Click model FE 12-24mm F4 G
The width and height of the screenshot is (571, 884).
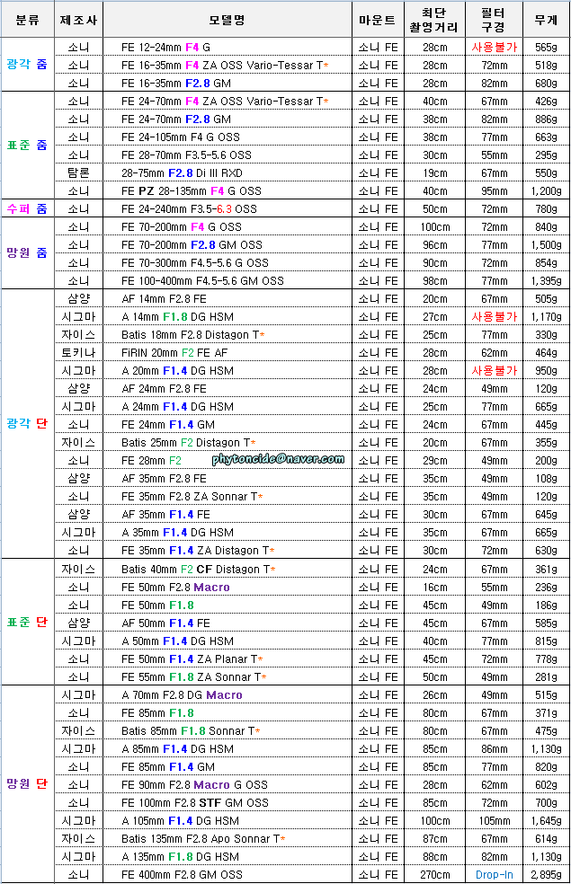165,48
